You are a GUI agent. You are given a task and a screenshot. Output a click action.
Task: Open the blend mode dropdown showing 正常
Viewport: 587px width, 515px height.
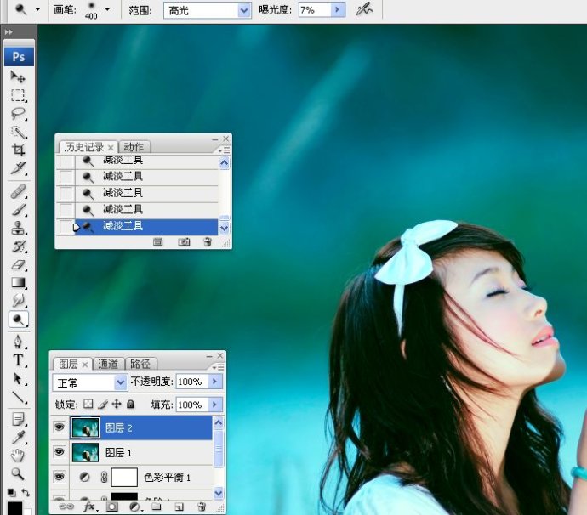[x=120, y=382]
